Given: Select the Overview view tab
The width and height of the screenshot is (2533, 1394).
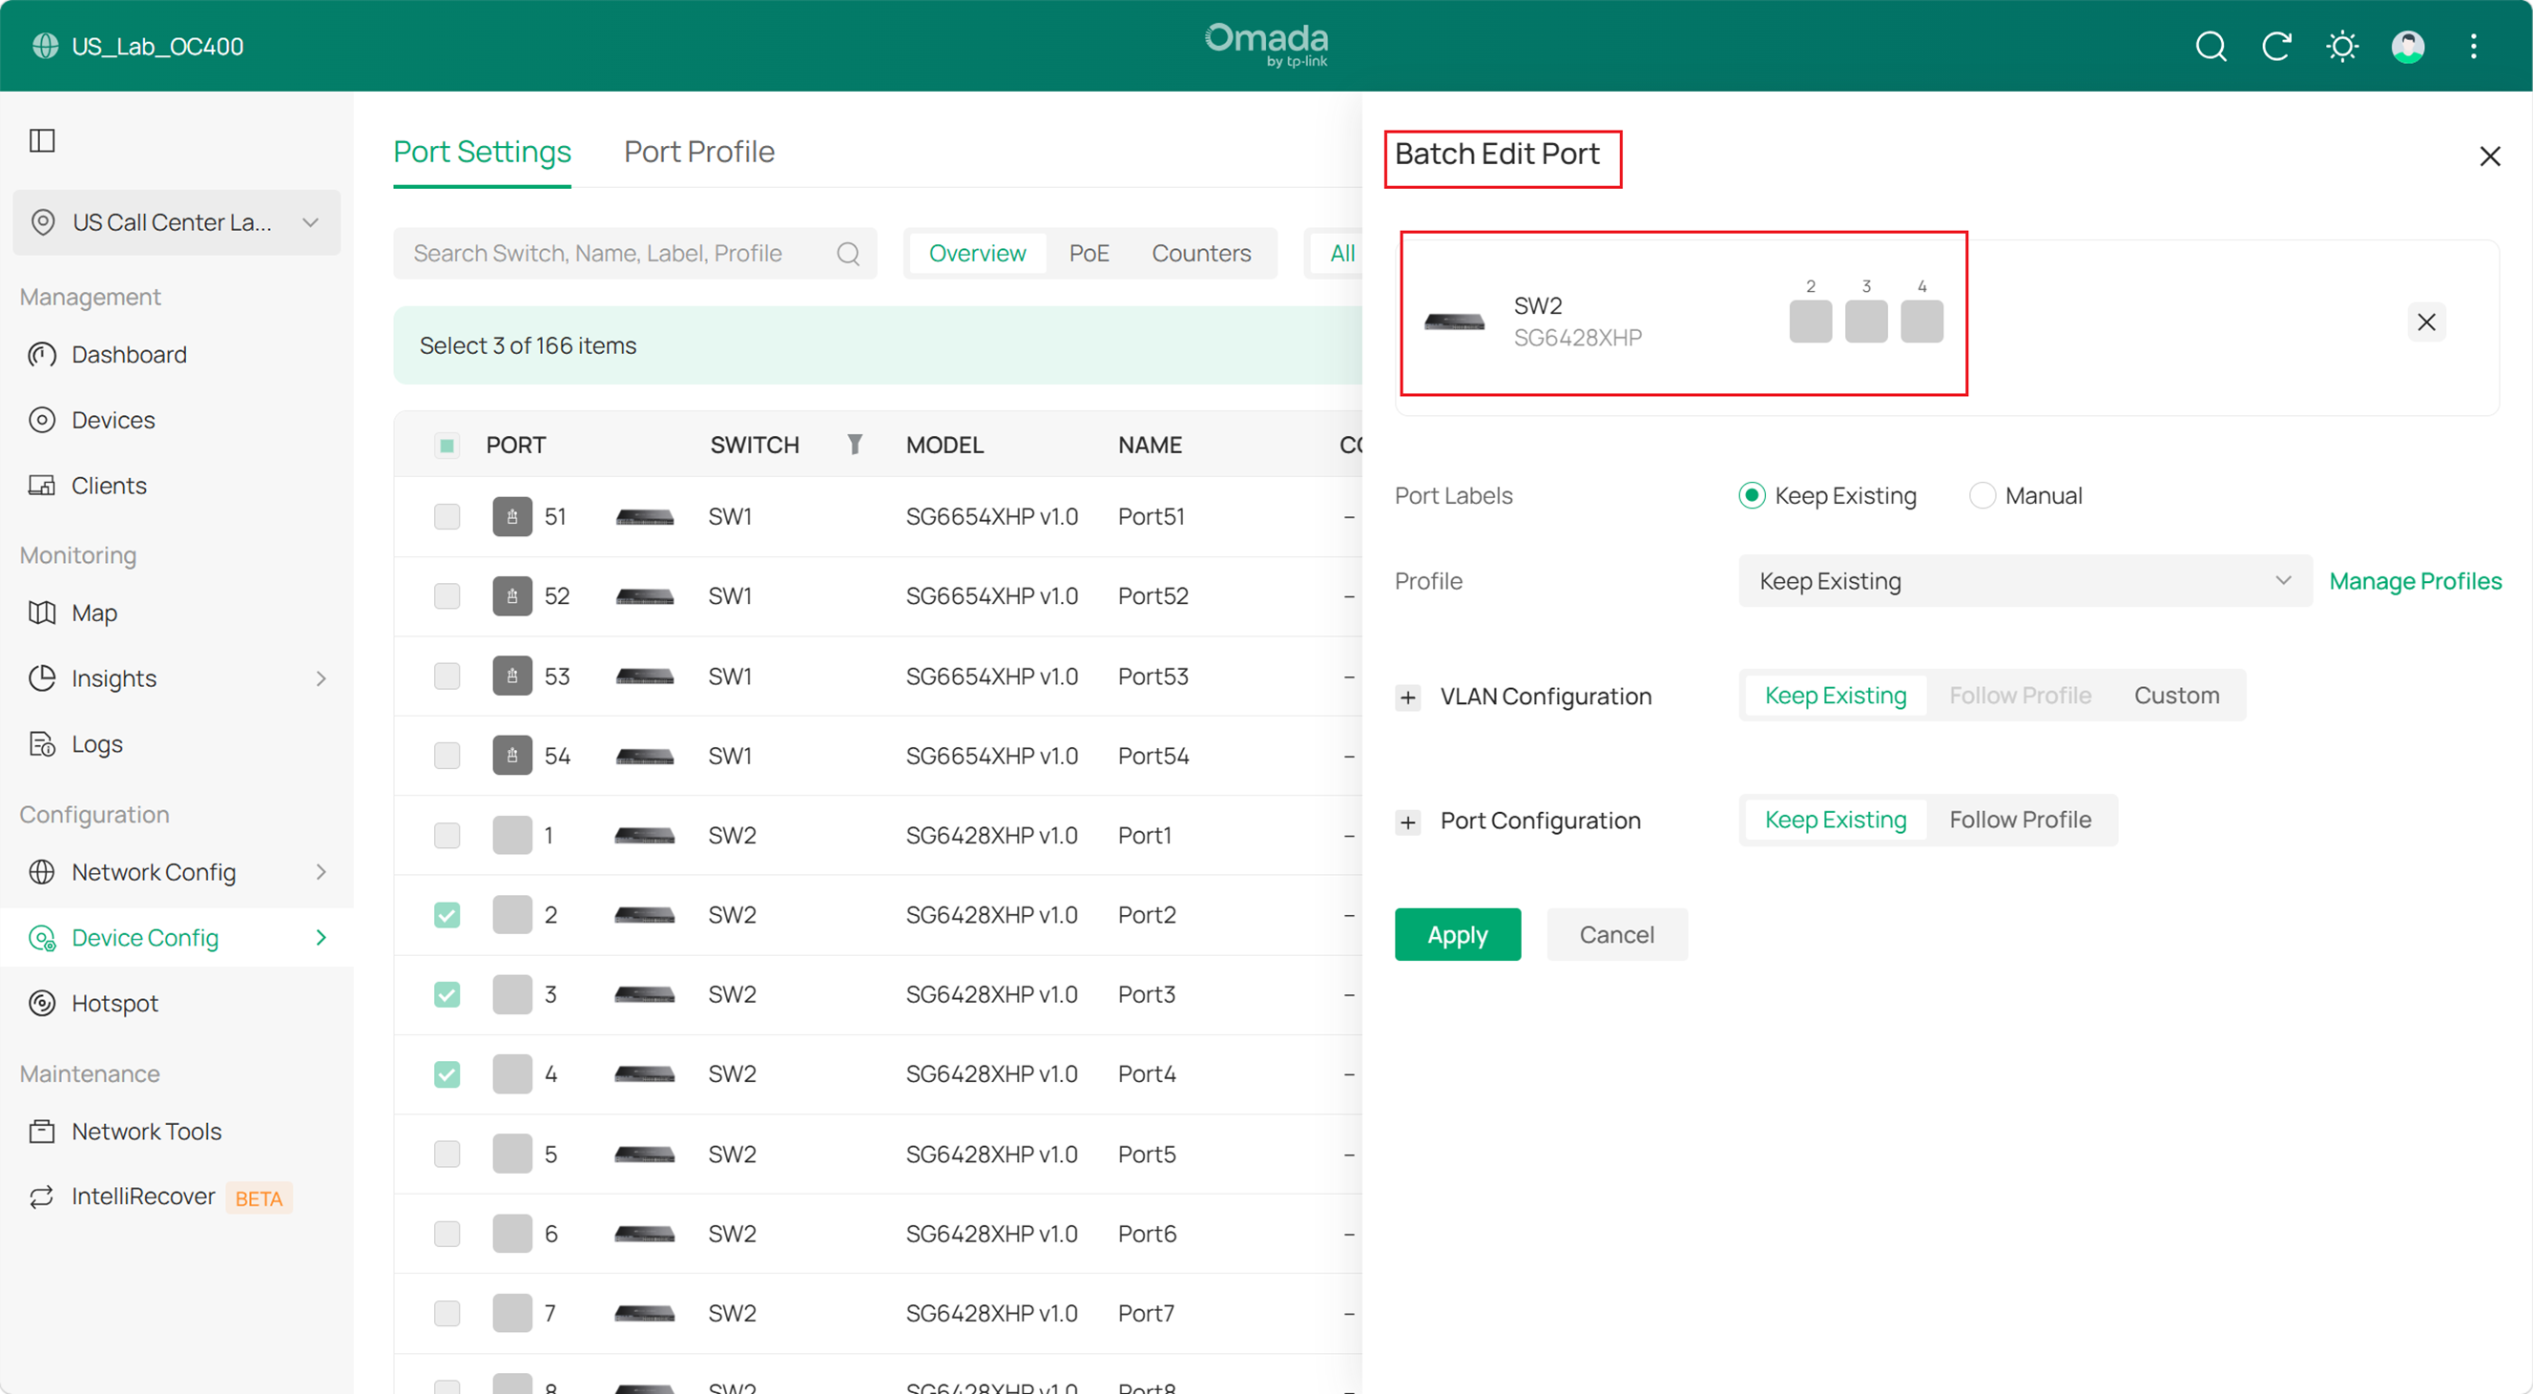Looking at the screenshot, I should (977, 254).
